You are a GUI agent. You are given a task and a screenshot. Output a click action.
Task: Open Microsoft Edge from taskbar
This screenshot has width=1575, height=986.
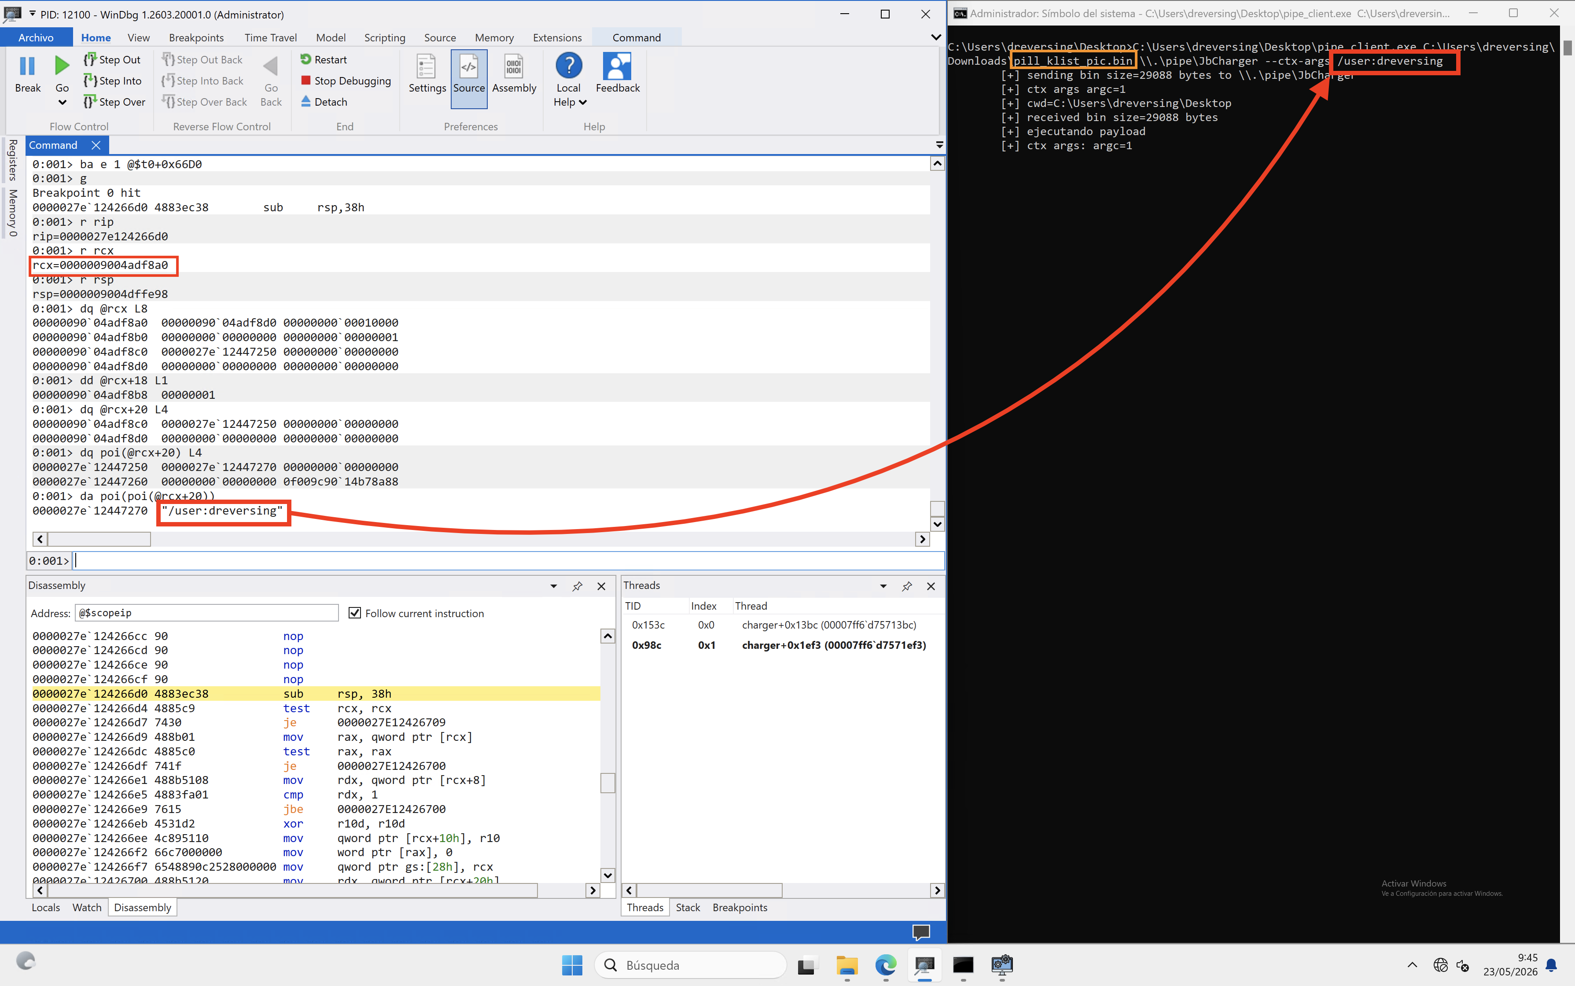coord(886,964)
